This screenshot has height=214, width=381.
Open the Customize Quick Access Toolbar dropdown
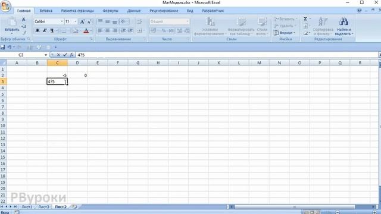click(55, 47)
